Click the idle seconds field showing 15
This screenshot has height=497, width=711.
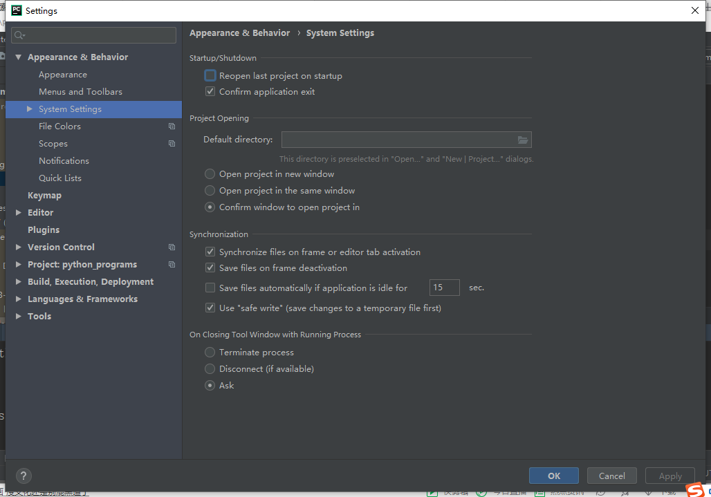tap(444, 288)
